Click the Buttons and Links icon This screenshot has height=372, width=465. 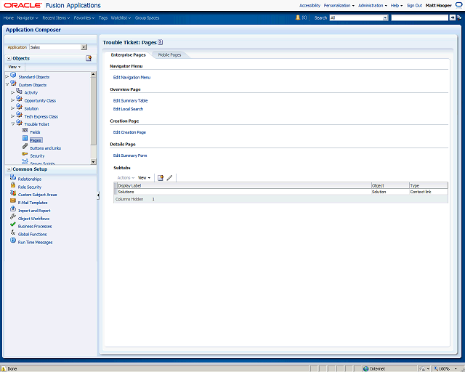tap(25, 146)
